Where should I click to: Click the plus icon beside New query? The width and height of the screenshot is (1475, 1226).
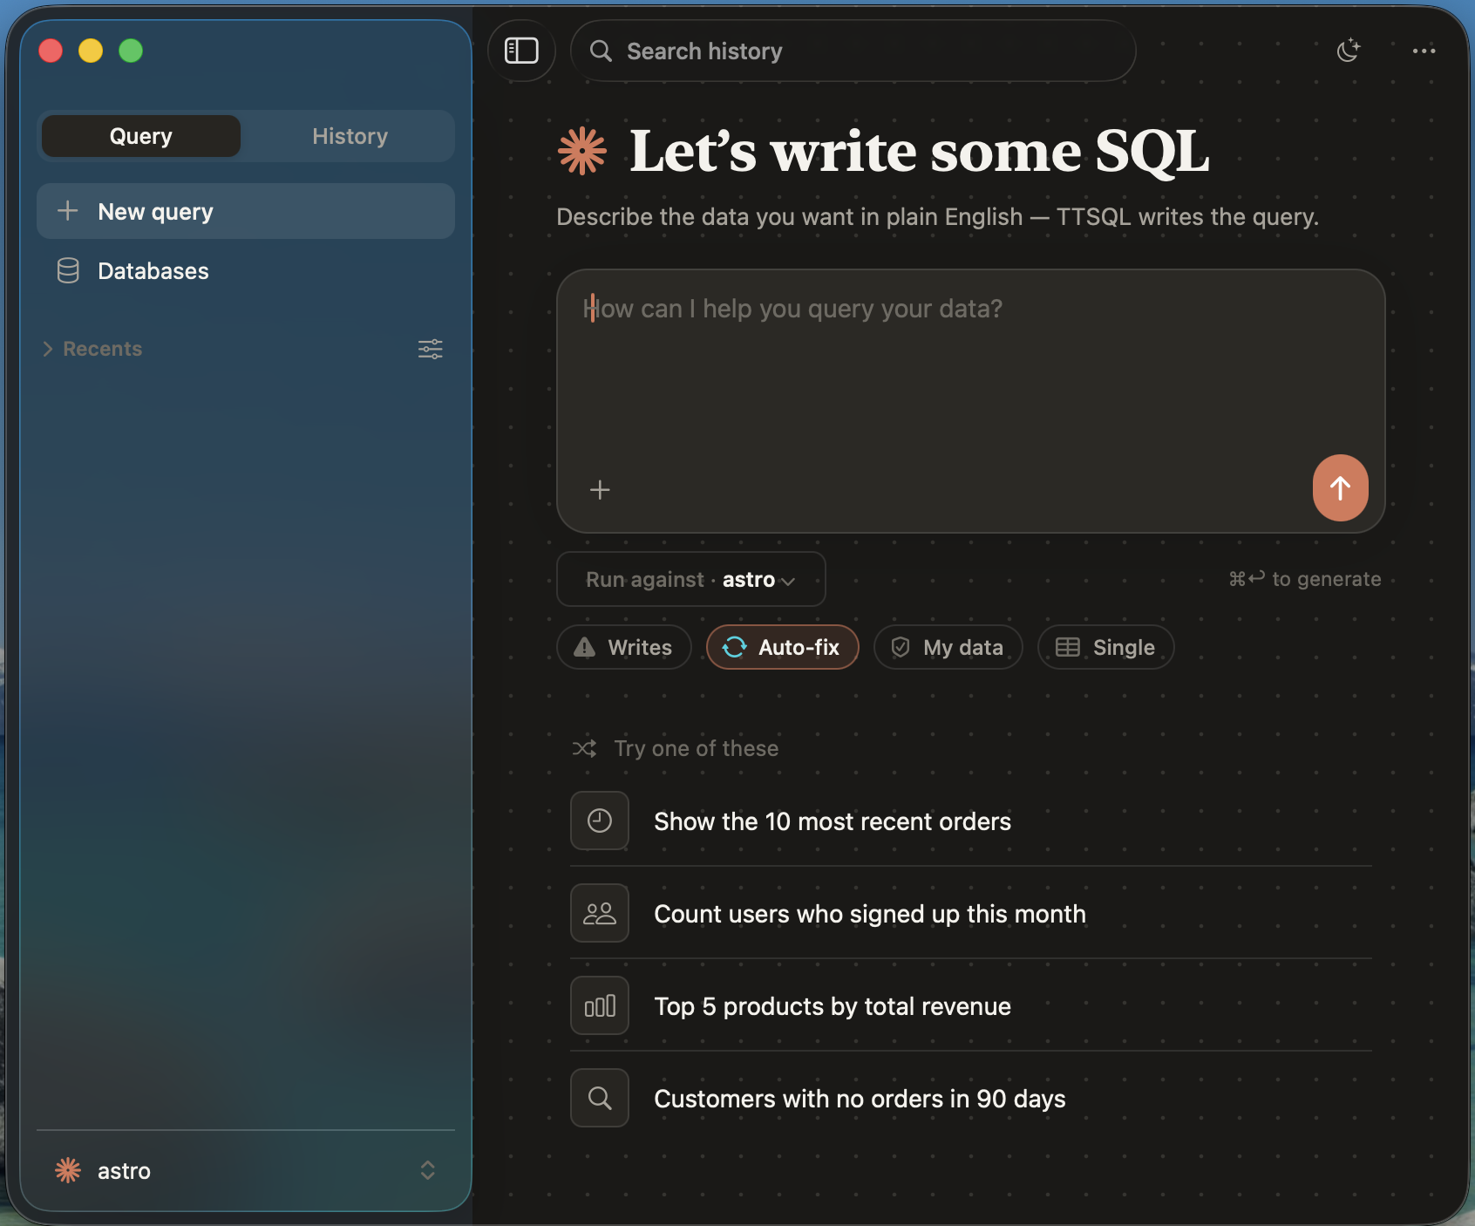tap(68, 211)
